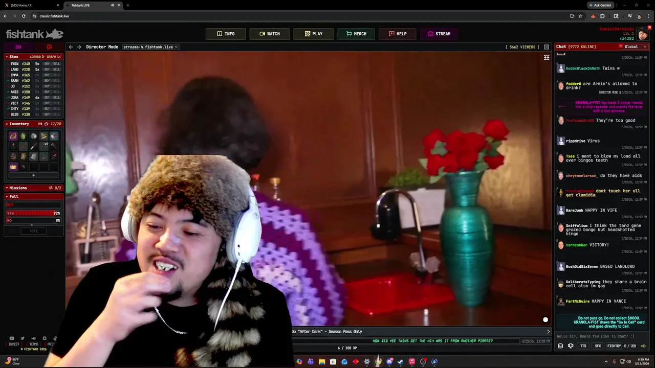Buy BEZO stock
This screenshot has width=655, height=368.
[x=47, y=114]
